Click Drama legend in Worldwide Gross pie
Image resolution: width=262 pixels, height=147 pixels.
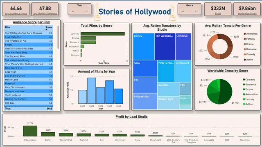point(248,89)
